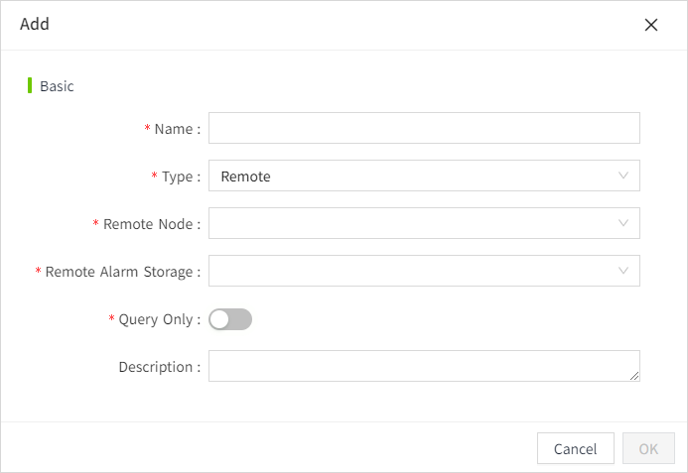This screenshot has height=473, width=688.
Task: Select the Basic section heading
Action: point(57,86)
